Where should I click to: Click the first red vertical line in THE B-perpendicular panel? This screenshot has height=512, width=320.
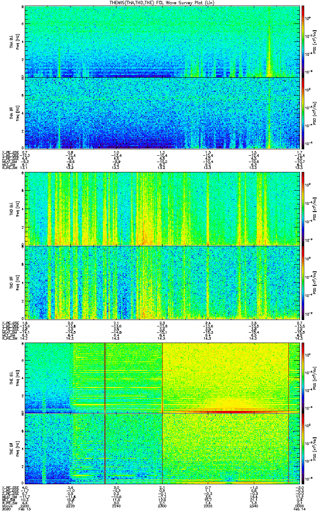pos(105,375)
